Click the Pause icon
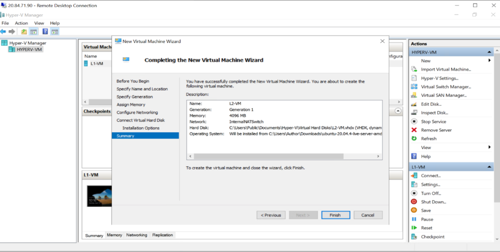The width and height of the screenshot is (500, 252). (x=414, y=219)
